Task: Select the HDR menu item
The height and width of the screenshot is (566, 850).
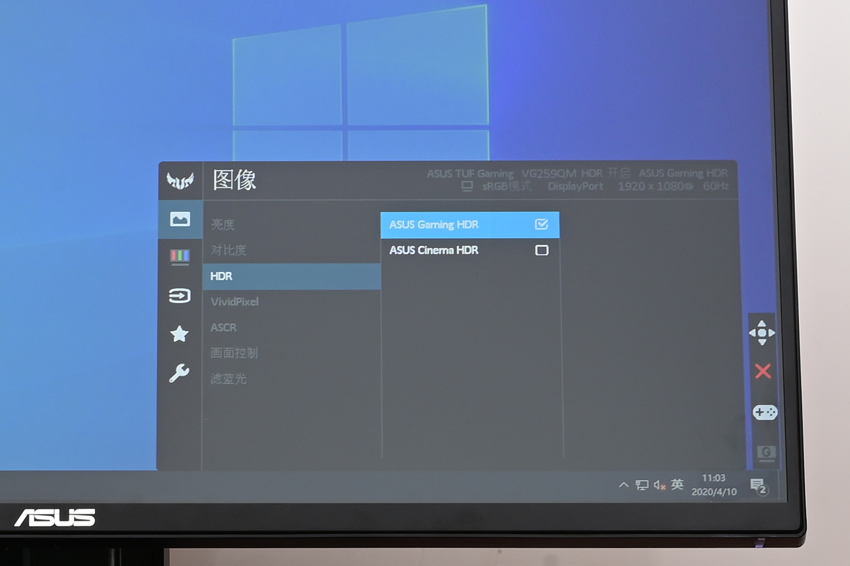Action: coord(292,276)
